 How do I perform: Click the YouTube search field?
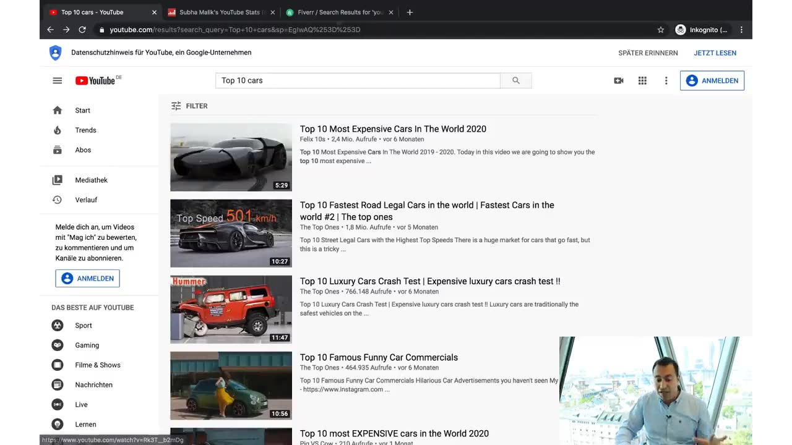tap(358, 80)
